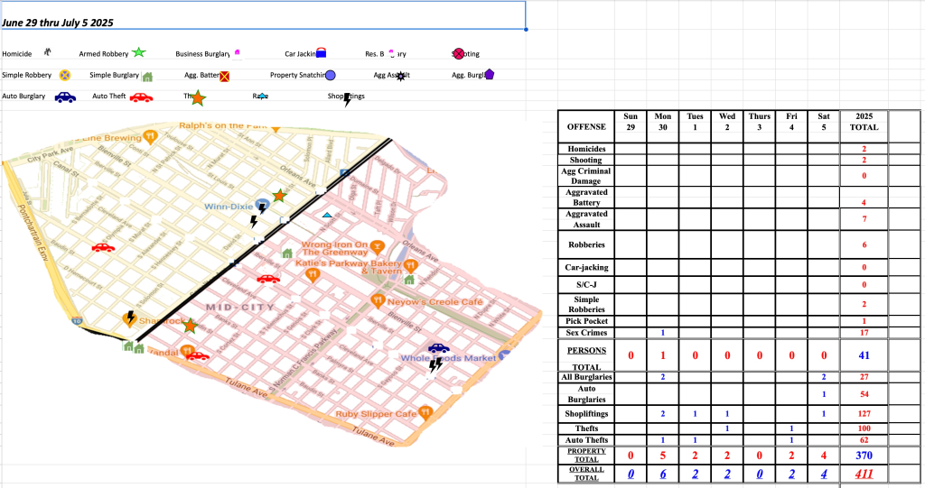
Task: Select the Homicide legend icon
Action: 47,53
